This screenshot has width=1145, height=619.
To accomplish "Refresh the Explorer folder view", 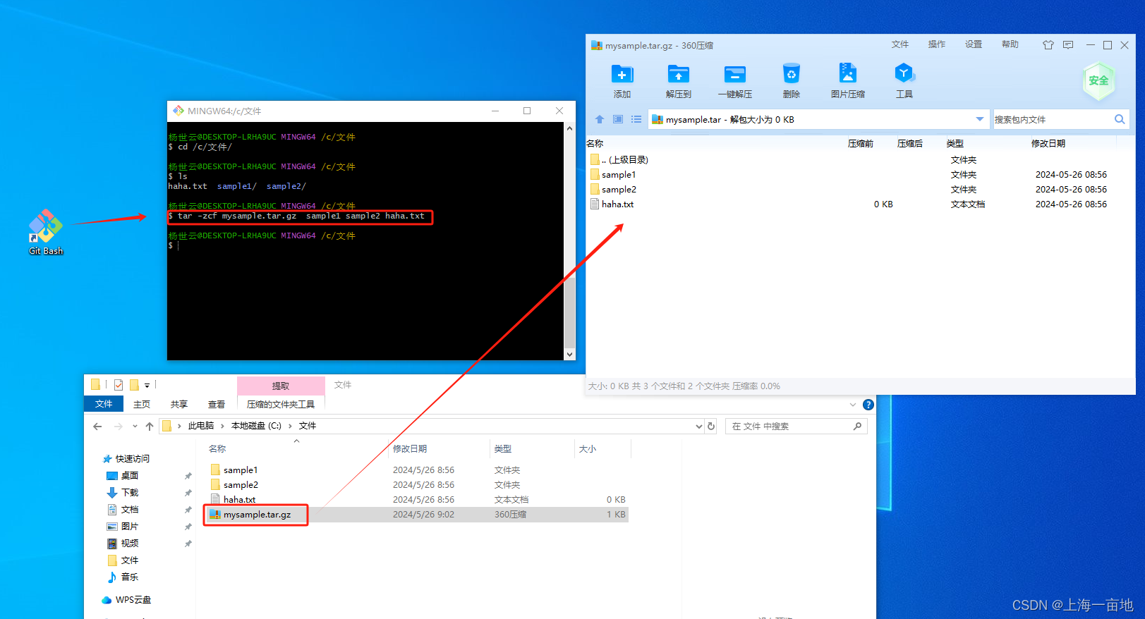I will pos(711,426).
